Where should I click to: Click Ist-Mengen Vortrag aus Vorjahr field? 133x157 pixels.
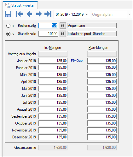point(53,54)
